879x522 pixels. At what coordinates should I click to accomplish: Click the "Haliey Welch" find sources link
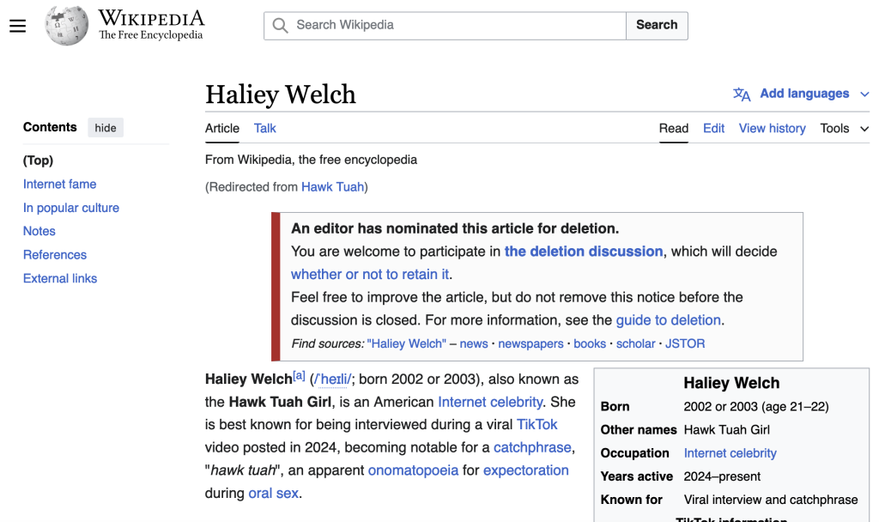point(406,343)
